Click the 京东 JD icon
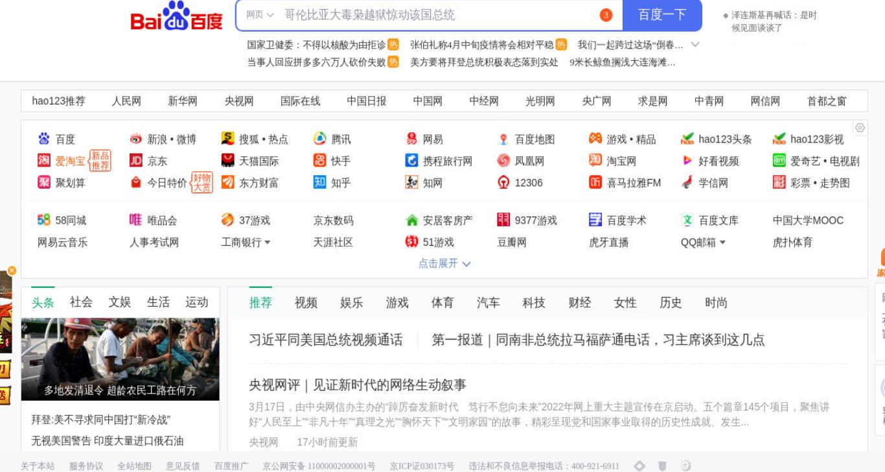Viewport: 885px width, 472px height. (x=135, y=160)
